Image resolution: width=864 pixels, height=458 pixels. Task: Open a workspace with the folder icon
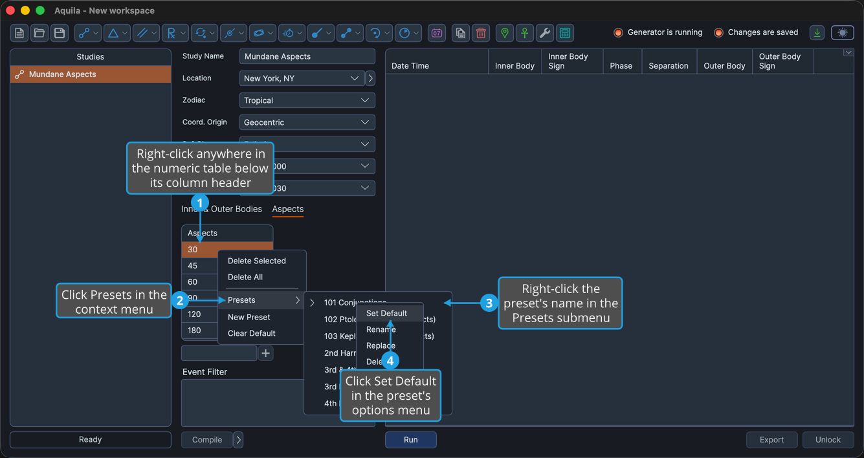pos(39,33)
